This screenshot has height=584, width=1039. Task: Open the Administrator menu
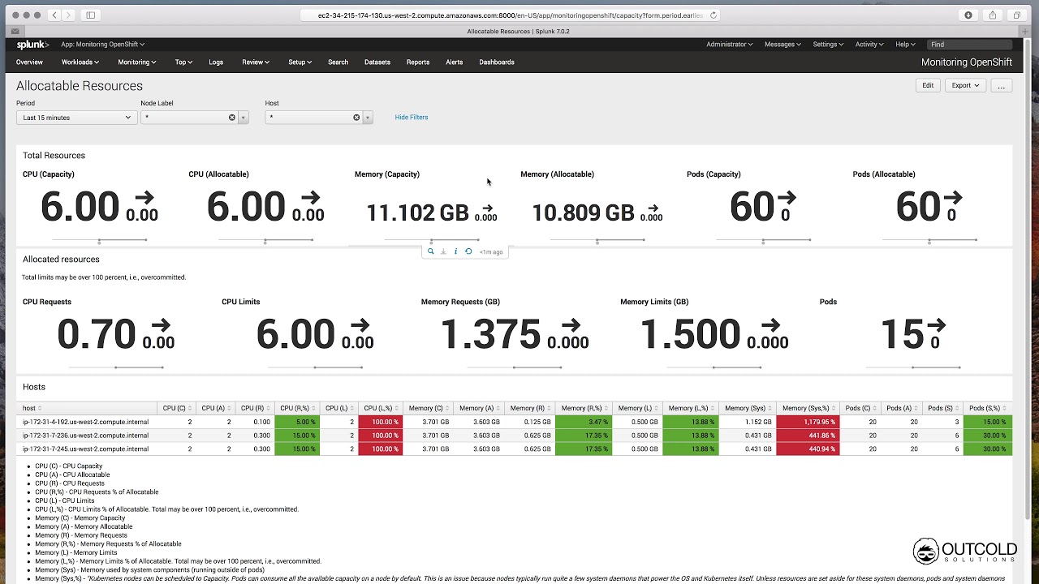point(729,45)
